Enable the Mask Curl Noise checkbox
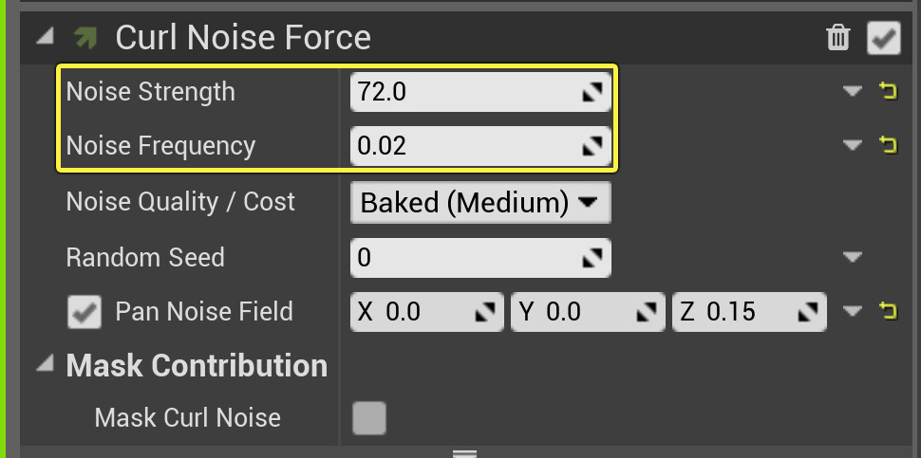The width and height of the screenshot is (921, 458). pos(369,417)
